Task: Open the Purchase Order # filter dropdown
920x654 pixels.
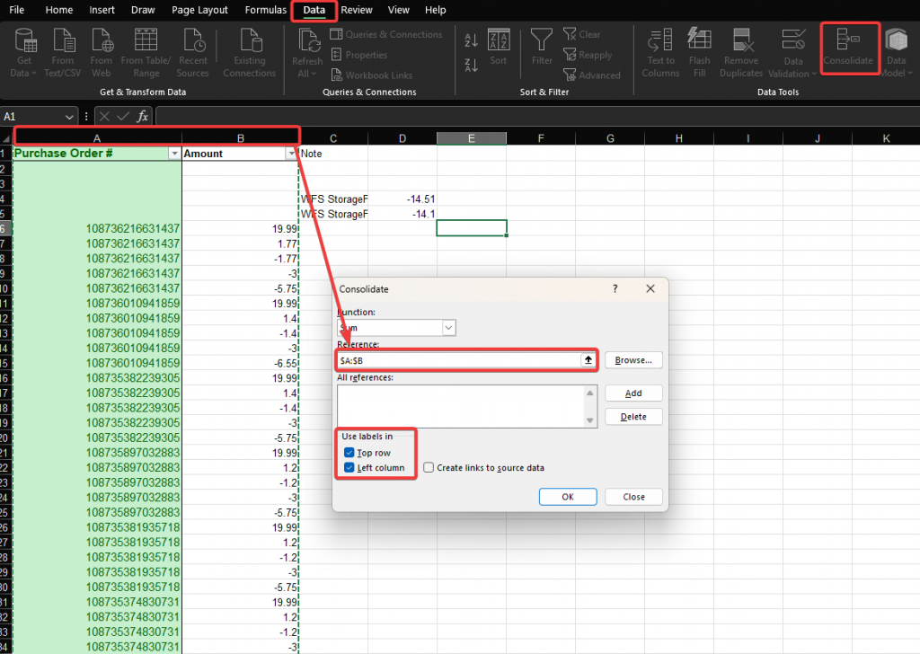Action: (174, 155)
